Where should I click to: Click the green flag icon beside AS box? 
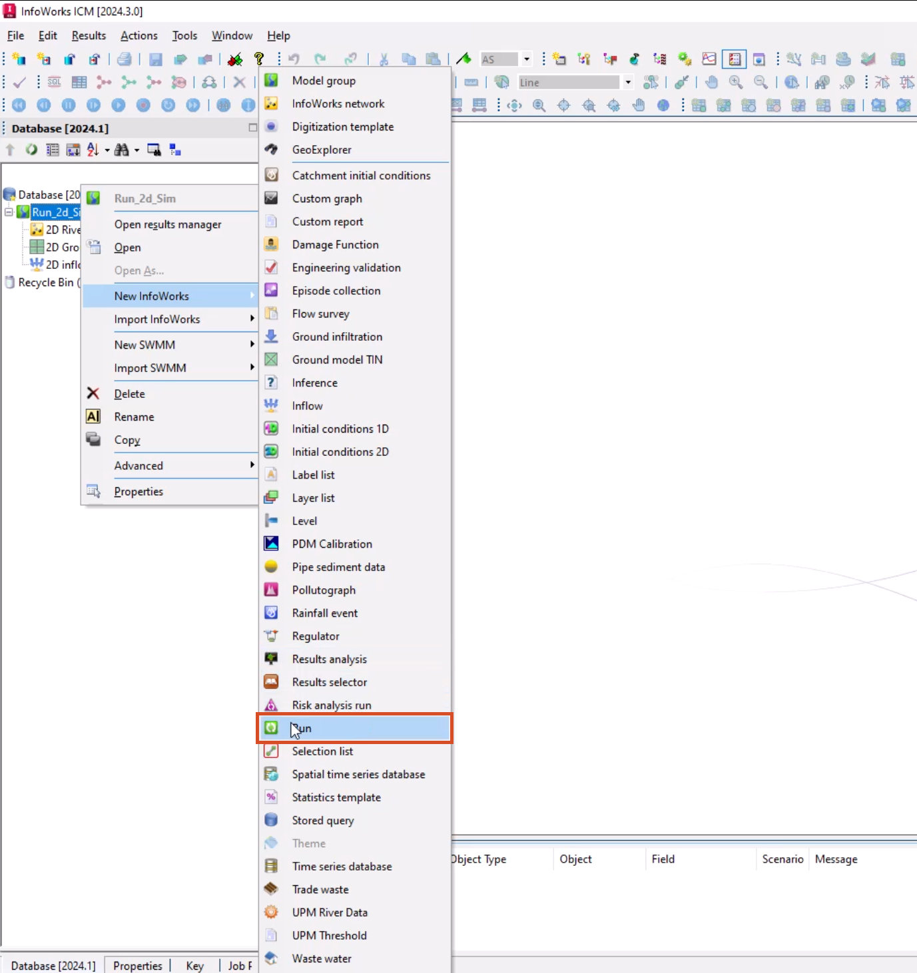click(464, 59)
